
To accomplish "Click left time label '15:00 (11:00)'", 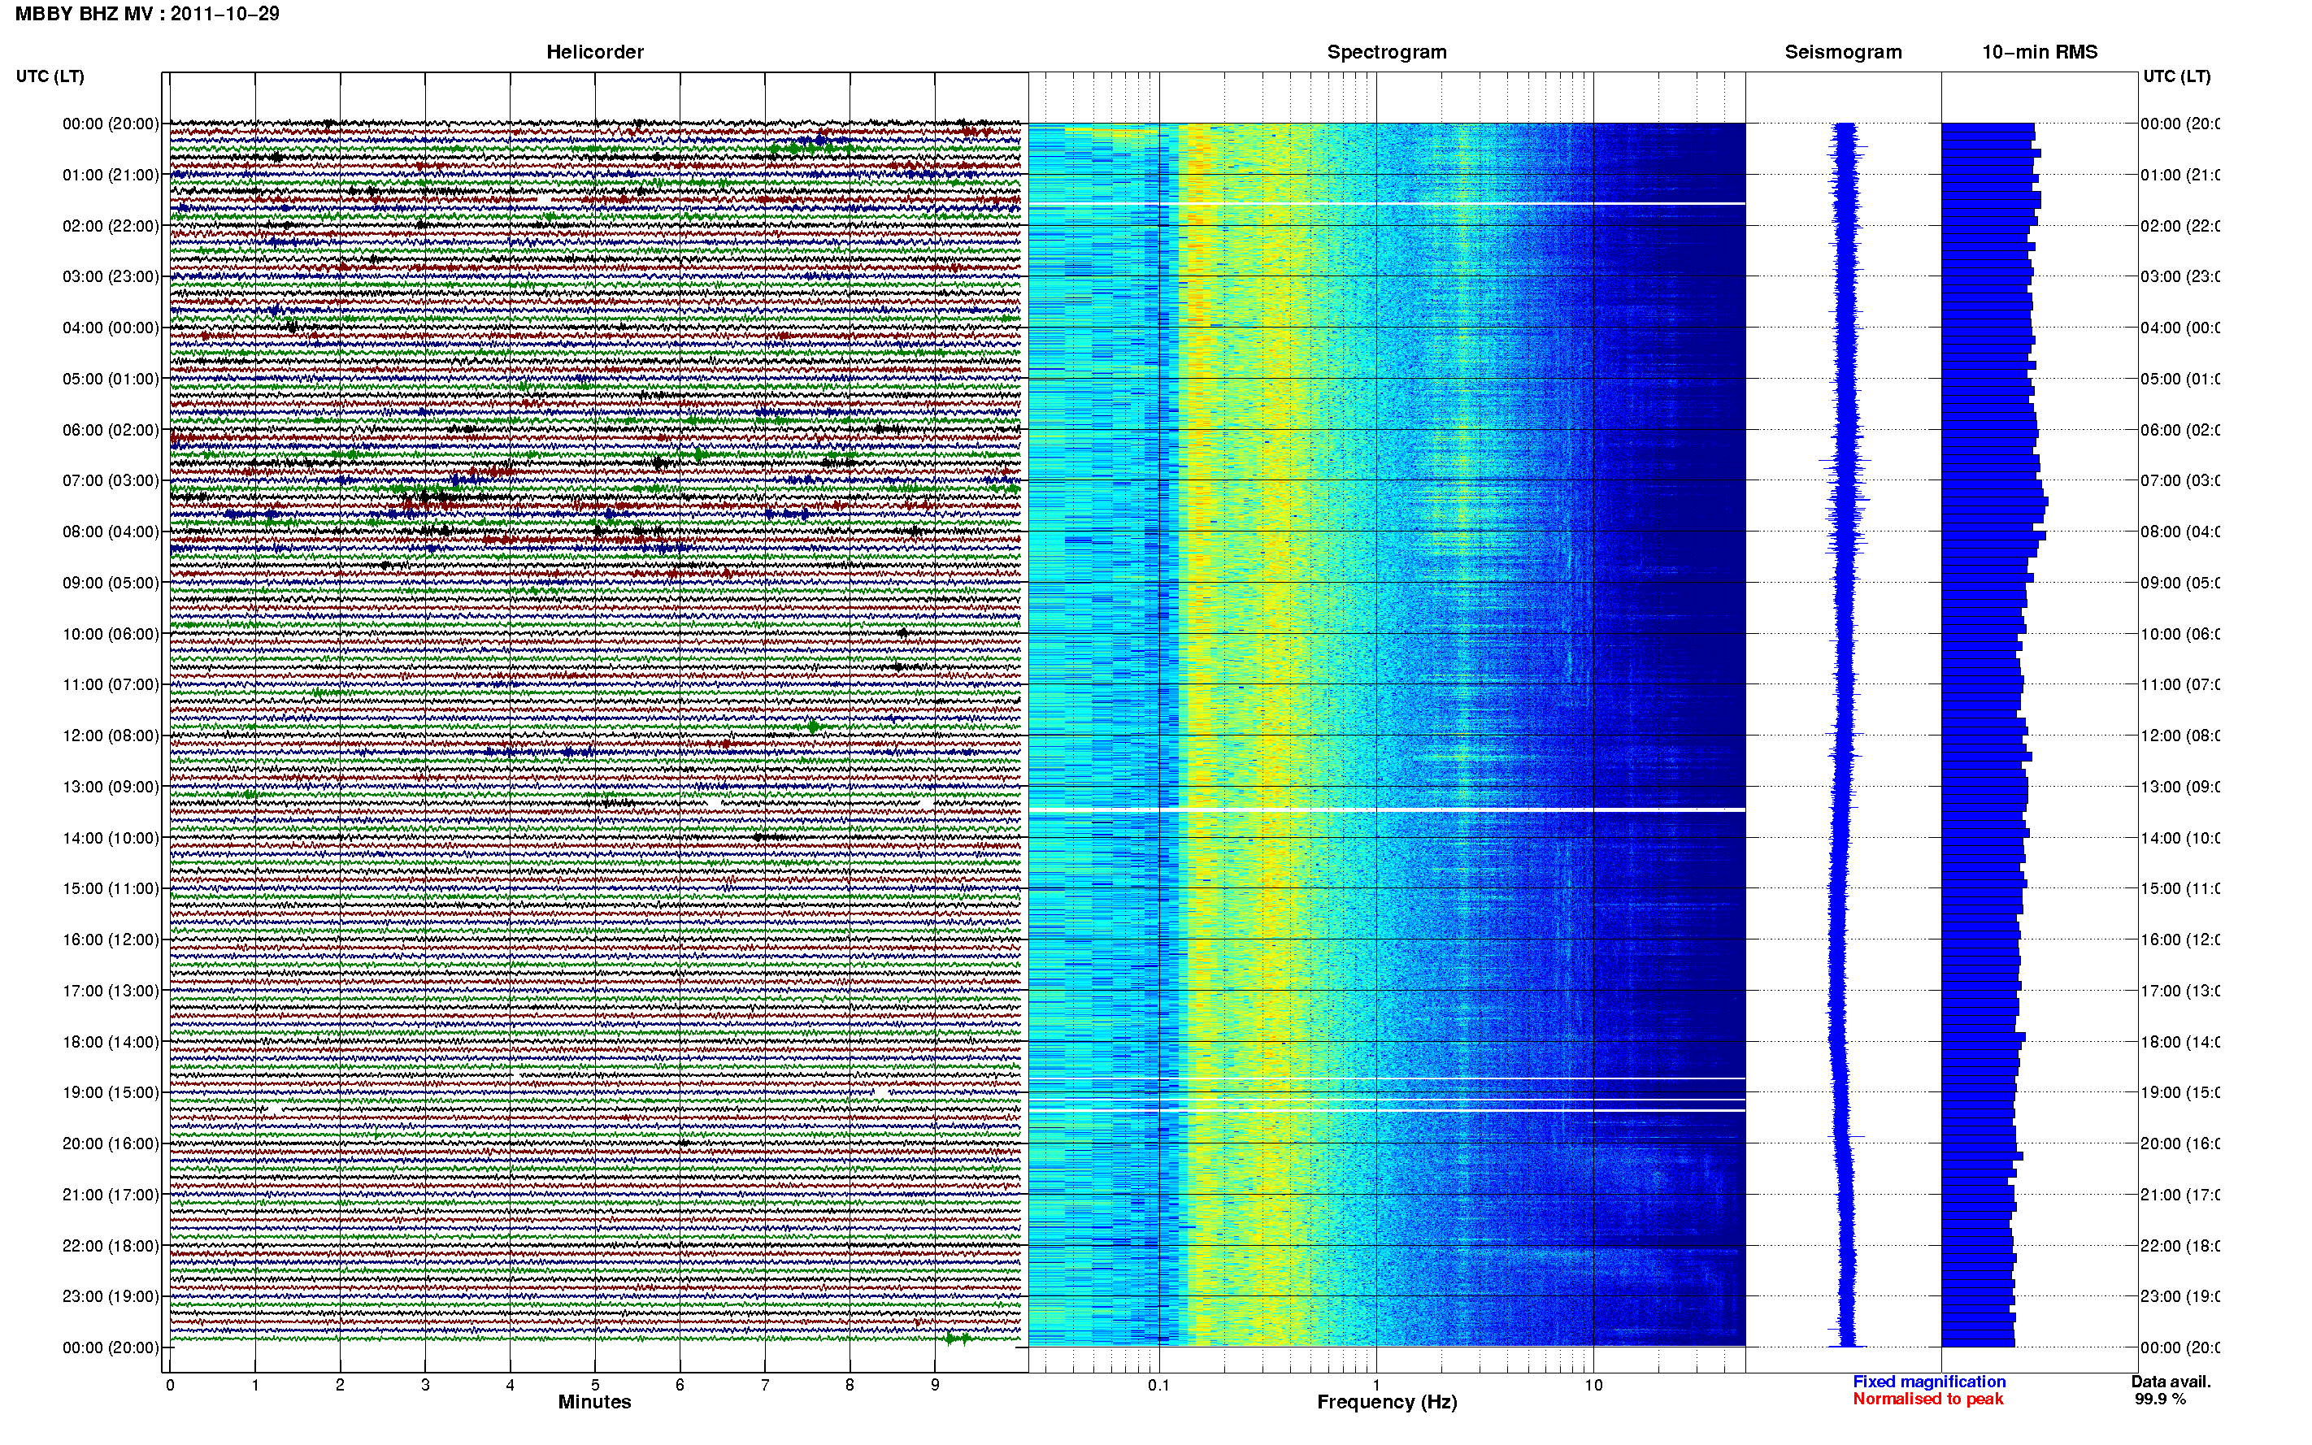I will [111, 889].
